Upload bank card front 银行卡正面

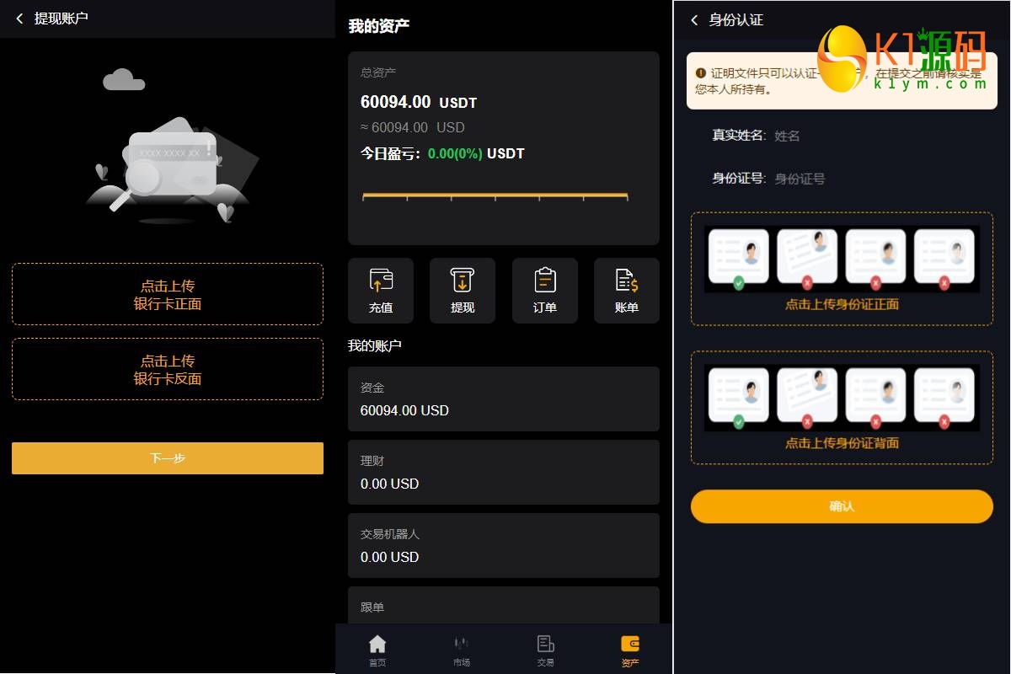click(168, 294)
